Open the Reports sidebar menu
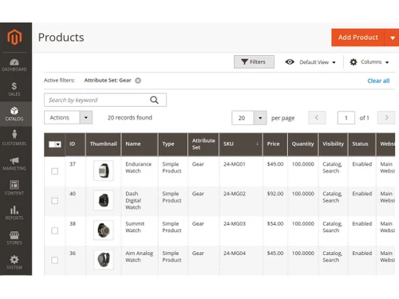This screenshot has width=399, height=299. 14,213
